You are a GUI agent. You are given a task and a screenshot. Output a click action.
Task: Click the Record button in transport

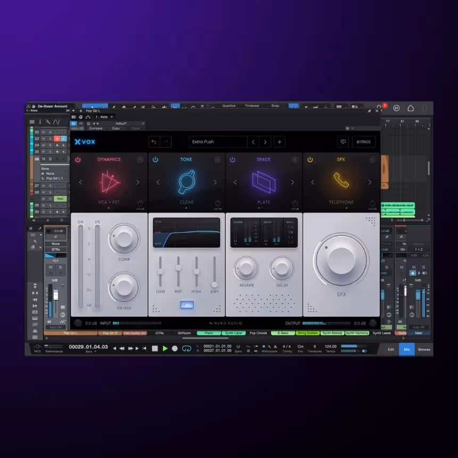175,348
